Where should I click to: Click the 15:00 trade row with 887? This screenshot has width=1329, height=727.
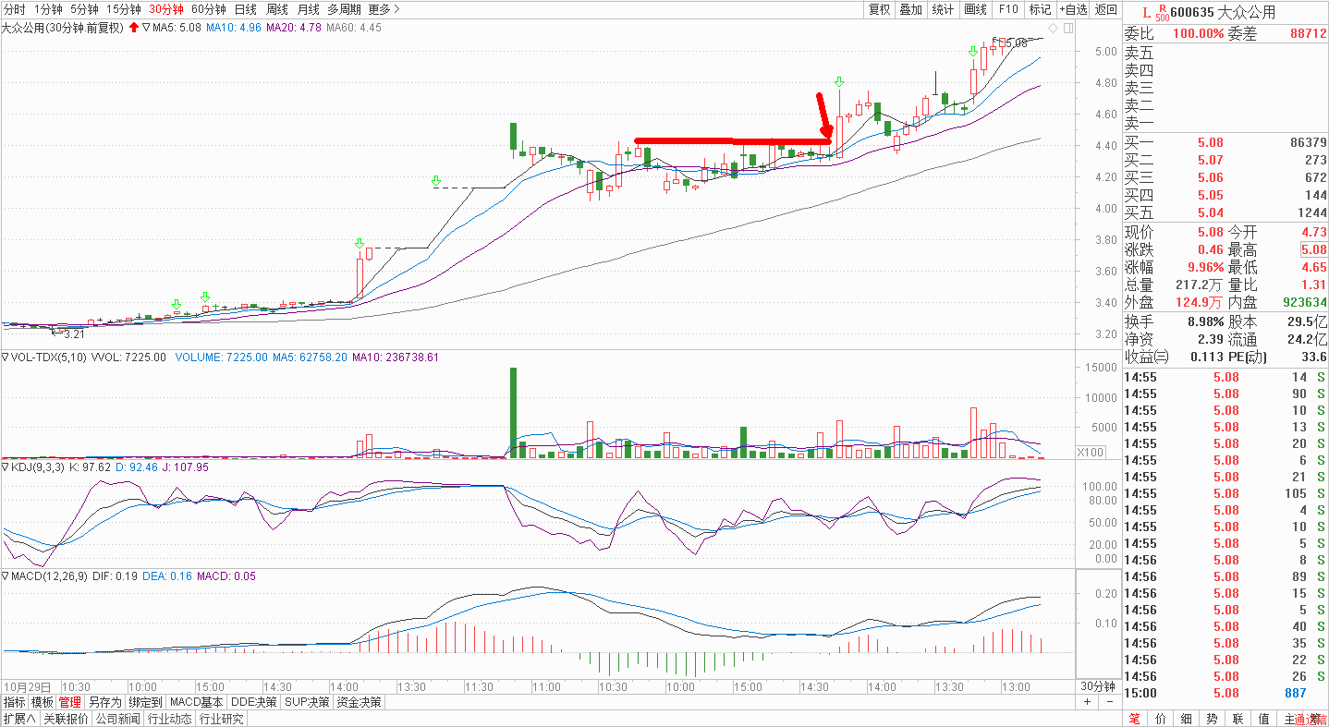pyautogui.click(x=1225, y=693)
